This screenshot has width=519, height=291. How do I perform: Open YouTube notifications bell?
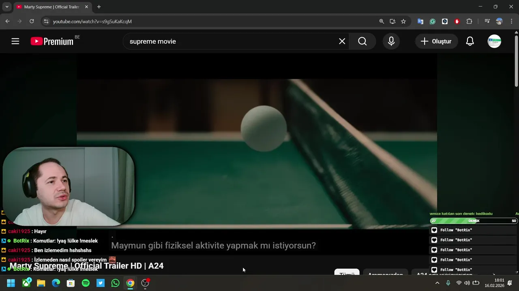click(x=470, y=41)
